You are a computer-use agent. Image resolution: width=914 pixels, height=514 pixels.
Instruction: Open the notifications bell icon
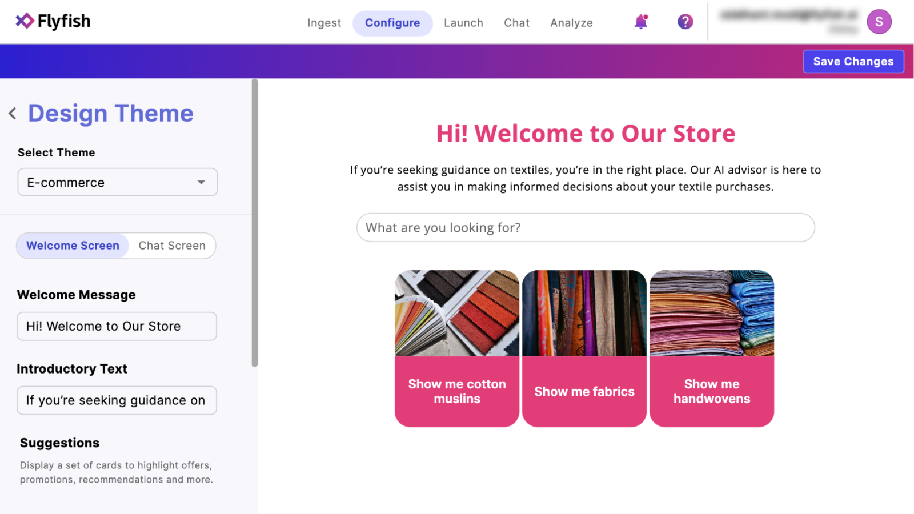click(641, 21)
